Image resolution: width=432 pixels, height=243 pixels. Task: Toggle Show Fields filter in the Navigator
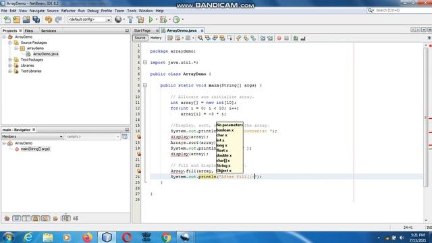tap(16, 219)
